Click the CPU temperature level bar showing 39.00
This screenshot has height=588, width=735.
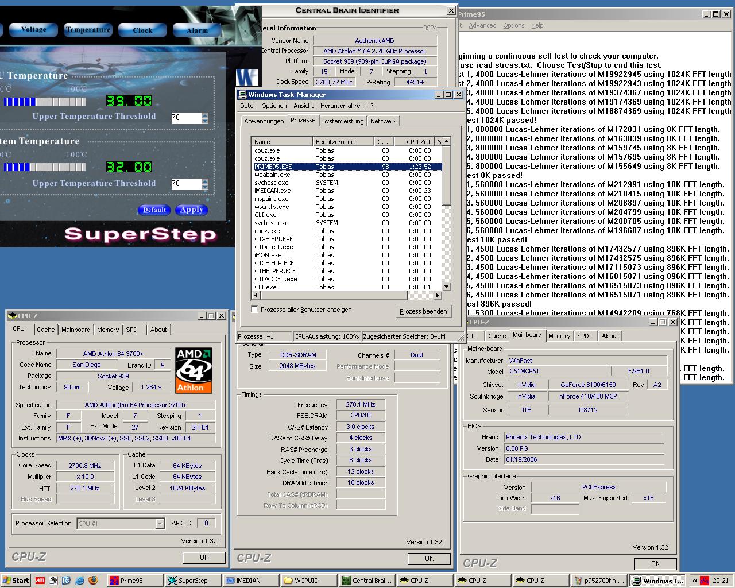tap(45, 102)
